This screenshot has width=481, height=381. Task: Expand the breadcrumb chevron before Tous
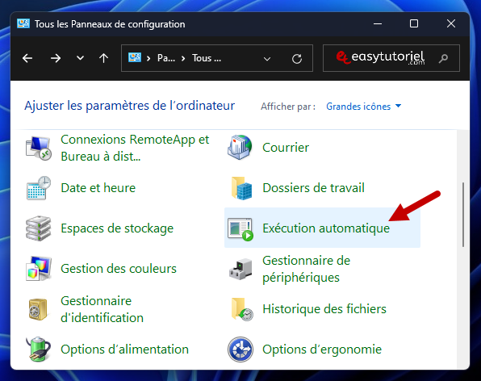[183, 58]
